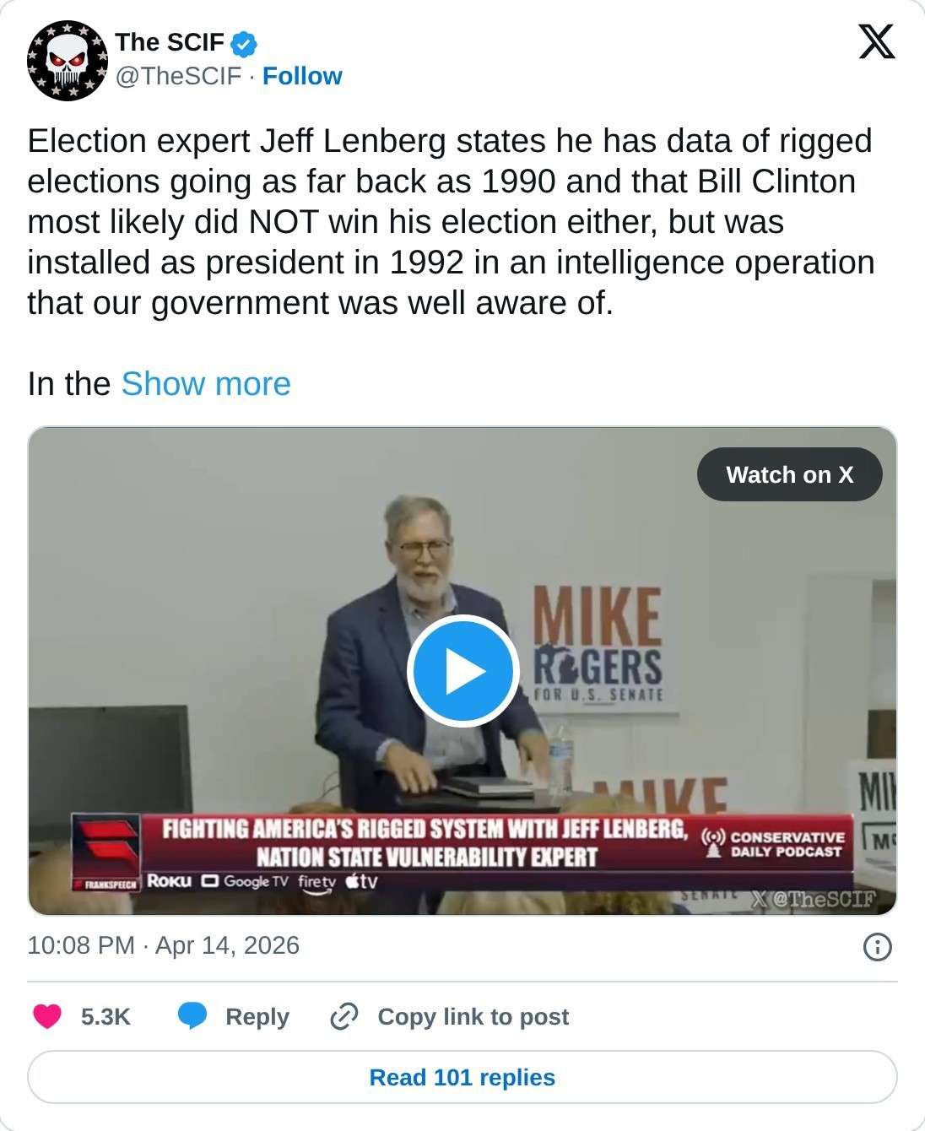Viewport: 925px width, 1131px height.
Task: Click the chain link copy icon
Action: (344, 1016)
